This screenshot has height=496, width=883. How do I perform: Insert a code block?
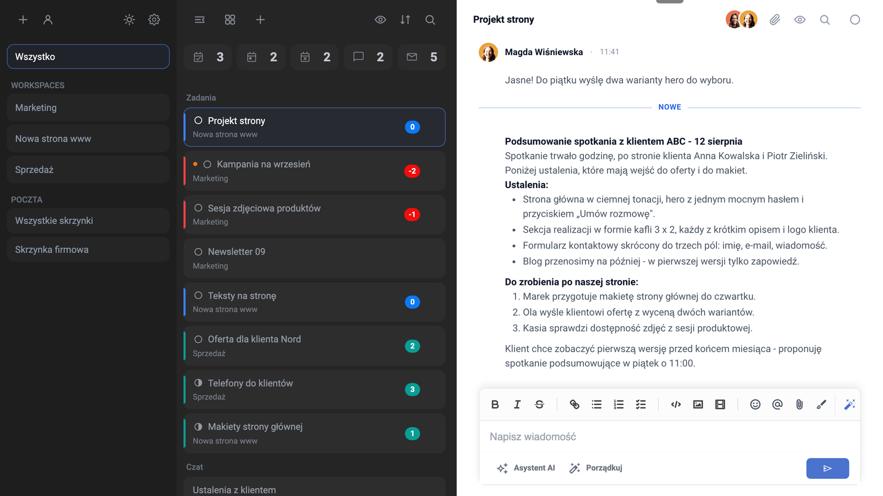click(x=676, y=405)
